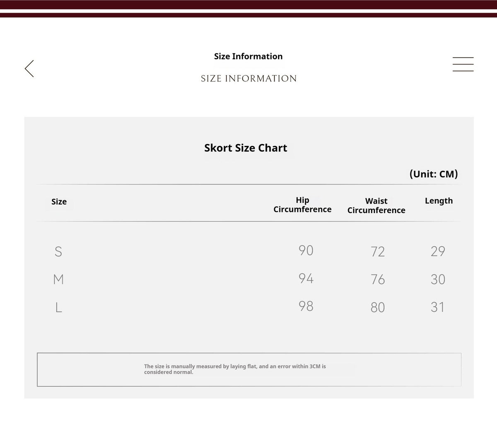
Task: Click waist value 80 for size L
Action: click(378, 307)
